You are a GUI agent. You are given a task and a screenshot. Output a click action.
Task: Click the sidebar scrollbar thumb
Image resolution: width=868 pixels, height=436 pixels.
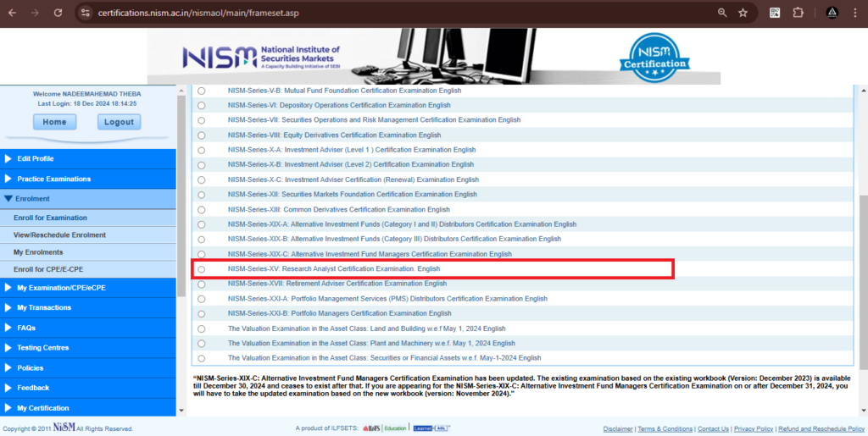click(181, 196)
